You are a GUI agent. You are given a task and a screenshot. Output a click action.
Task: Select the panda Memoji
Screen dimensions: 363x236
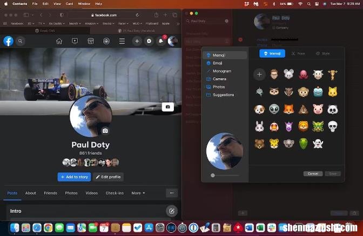[x=332, y=109]
